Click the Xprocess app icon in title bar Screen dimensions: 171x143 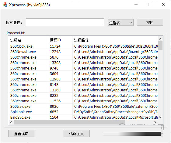(x=5, y=5)
